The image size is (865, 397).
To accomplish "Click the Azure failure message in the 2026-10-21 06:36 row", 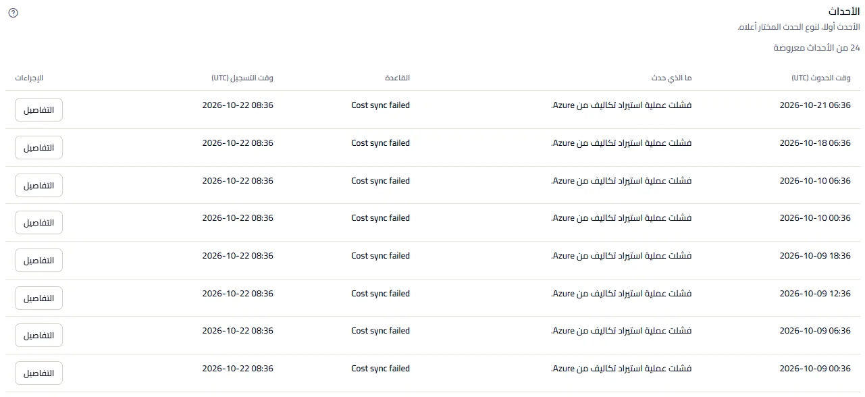I will [621, 105].
